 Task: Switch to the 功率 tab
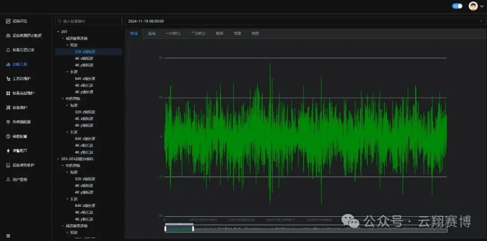point(237,33)
